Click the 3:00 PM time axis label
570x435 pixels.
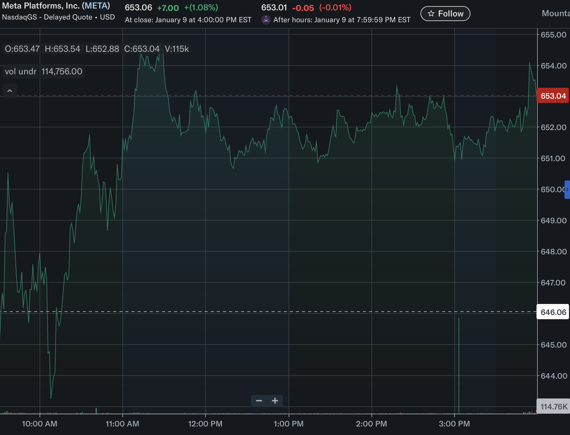coord(454,424)
